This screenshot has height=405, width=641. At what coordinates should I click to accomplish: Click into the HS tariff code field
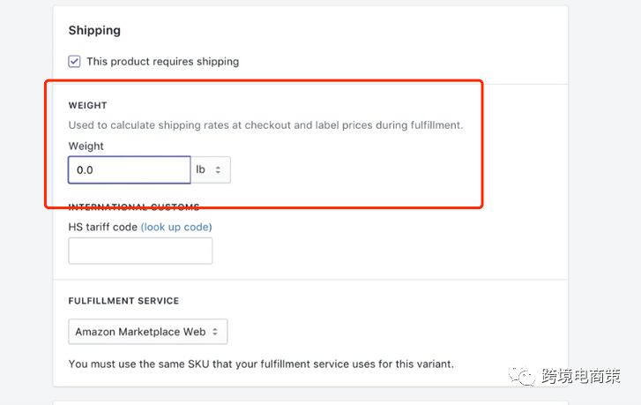(140, 251)
